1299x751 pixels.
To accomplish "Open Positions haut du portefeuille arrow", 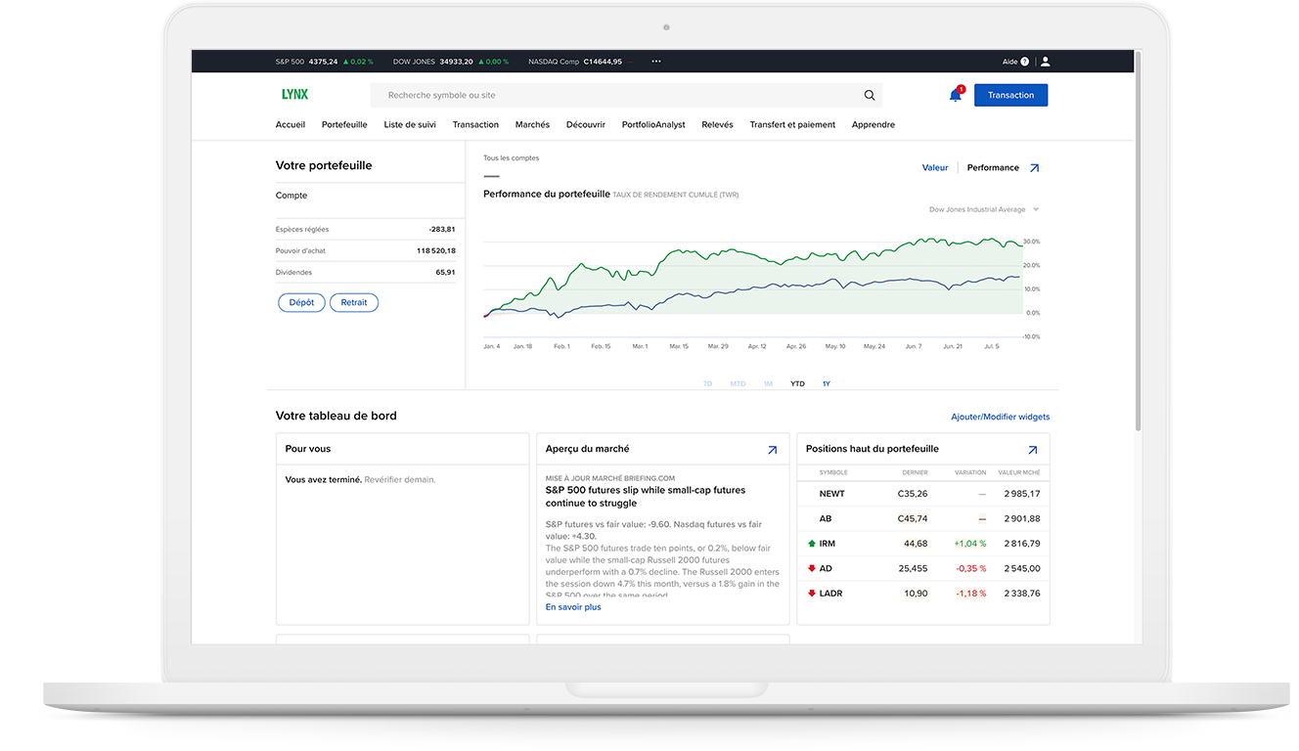I will pyautogui.click(x=1032, y=450).
